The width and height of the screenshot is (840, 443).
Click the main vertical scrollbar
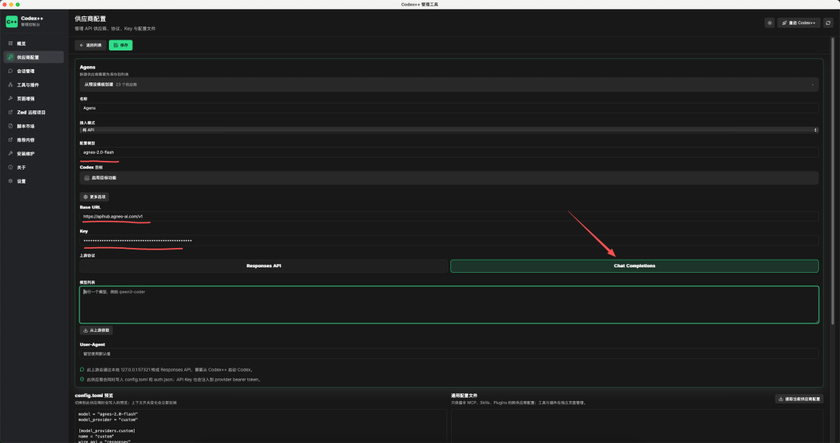[x=832, y=181]
